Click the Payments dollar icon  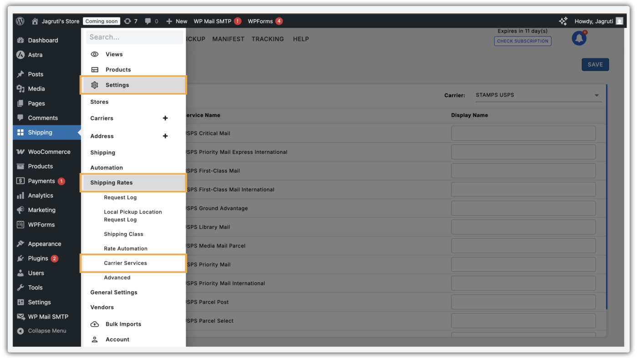[20, 181]
